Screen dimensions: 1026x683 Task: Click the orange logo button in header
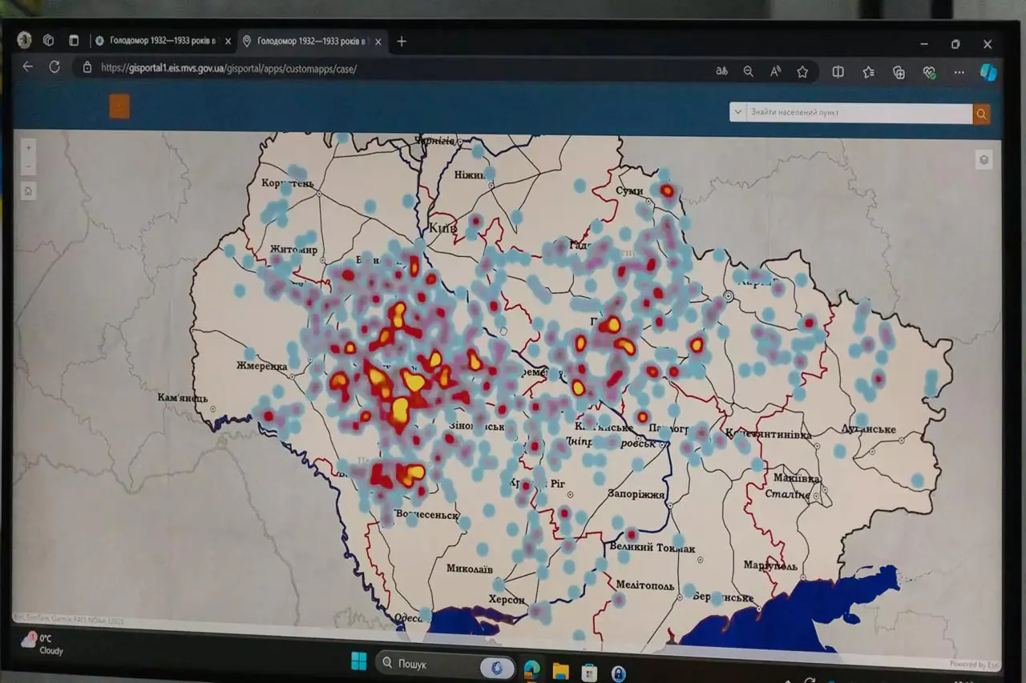click(x=119, y=106)
